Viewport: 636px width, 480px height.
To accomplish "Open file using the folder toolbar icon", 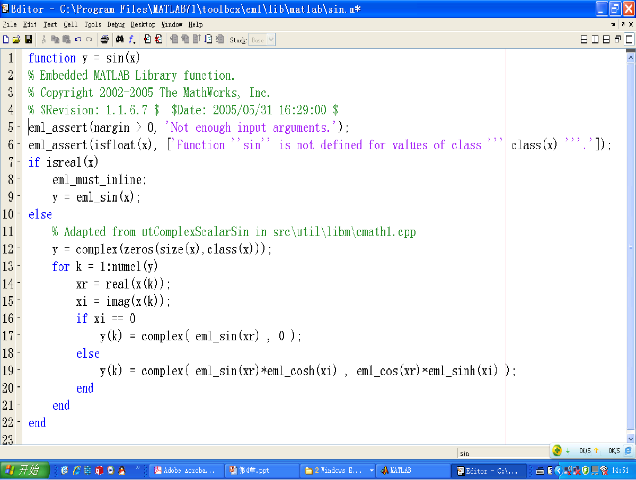I will click(16, 40).
